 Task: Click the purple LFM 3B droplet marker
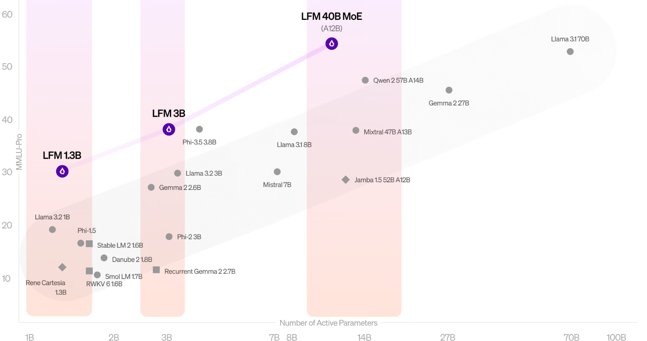[169, 129]
